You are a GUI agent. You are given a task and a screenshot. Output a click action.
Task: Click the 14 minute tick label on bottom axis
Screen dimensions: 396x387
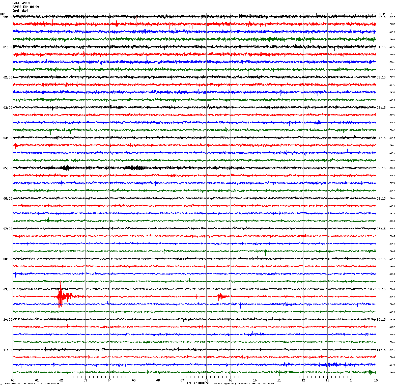click(352, 380)
